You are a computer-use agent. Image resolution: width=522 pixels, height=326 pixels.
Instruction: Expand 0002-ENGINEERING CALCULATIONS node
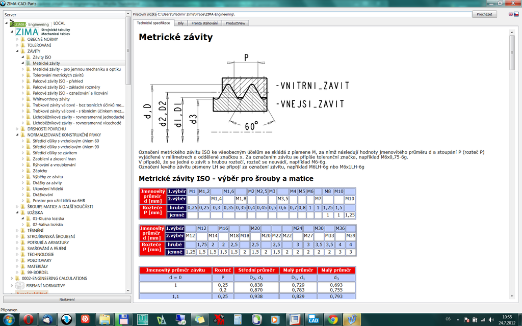pyautogui.click(x=12, y=279)
